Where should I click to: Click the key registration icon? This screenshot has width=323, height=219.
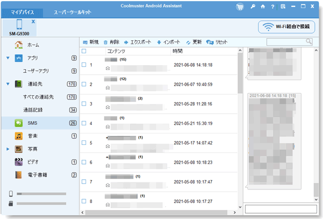pos(253,6)
